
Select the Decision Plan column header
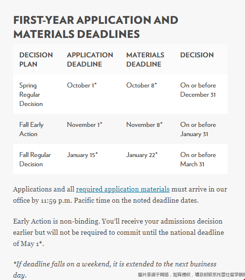36,59
